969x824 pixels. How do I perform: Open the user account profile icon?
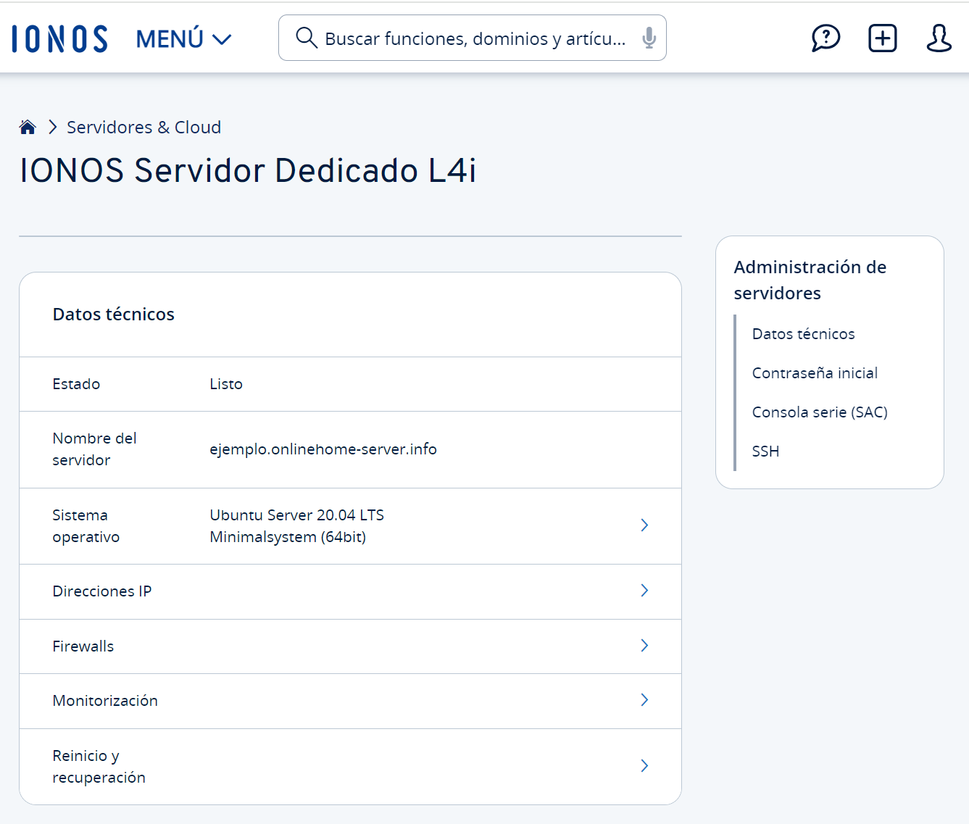click(939, 38)
